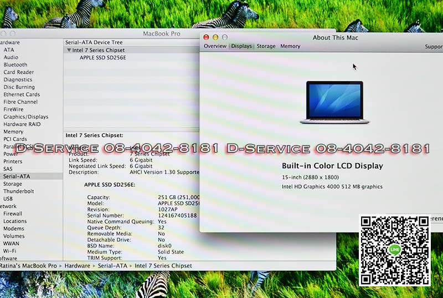Viewport: 443px width, 298px height.
Task: Click the serial number value 124167405188
Action: [177, 215]
